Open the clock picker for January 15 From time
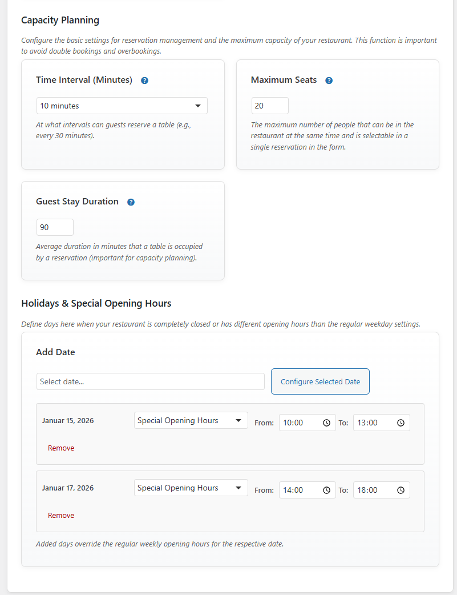The height and width of the screenshot is (595, 457). [326, 423]
